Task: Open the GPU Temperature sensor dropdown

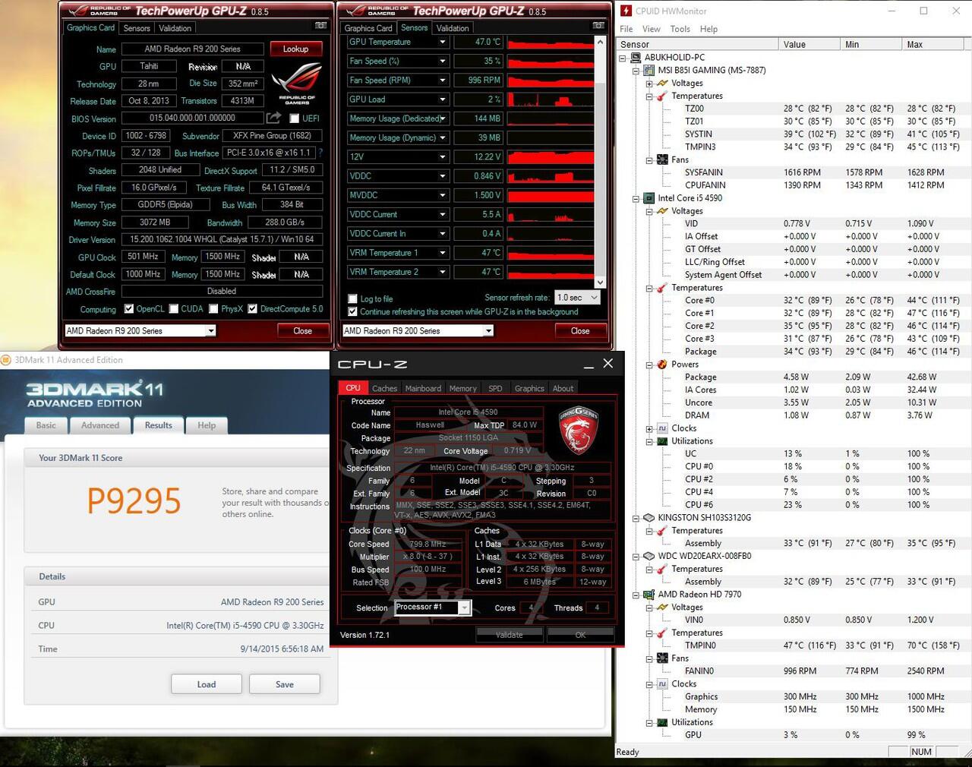Action: point(442,42)
